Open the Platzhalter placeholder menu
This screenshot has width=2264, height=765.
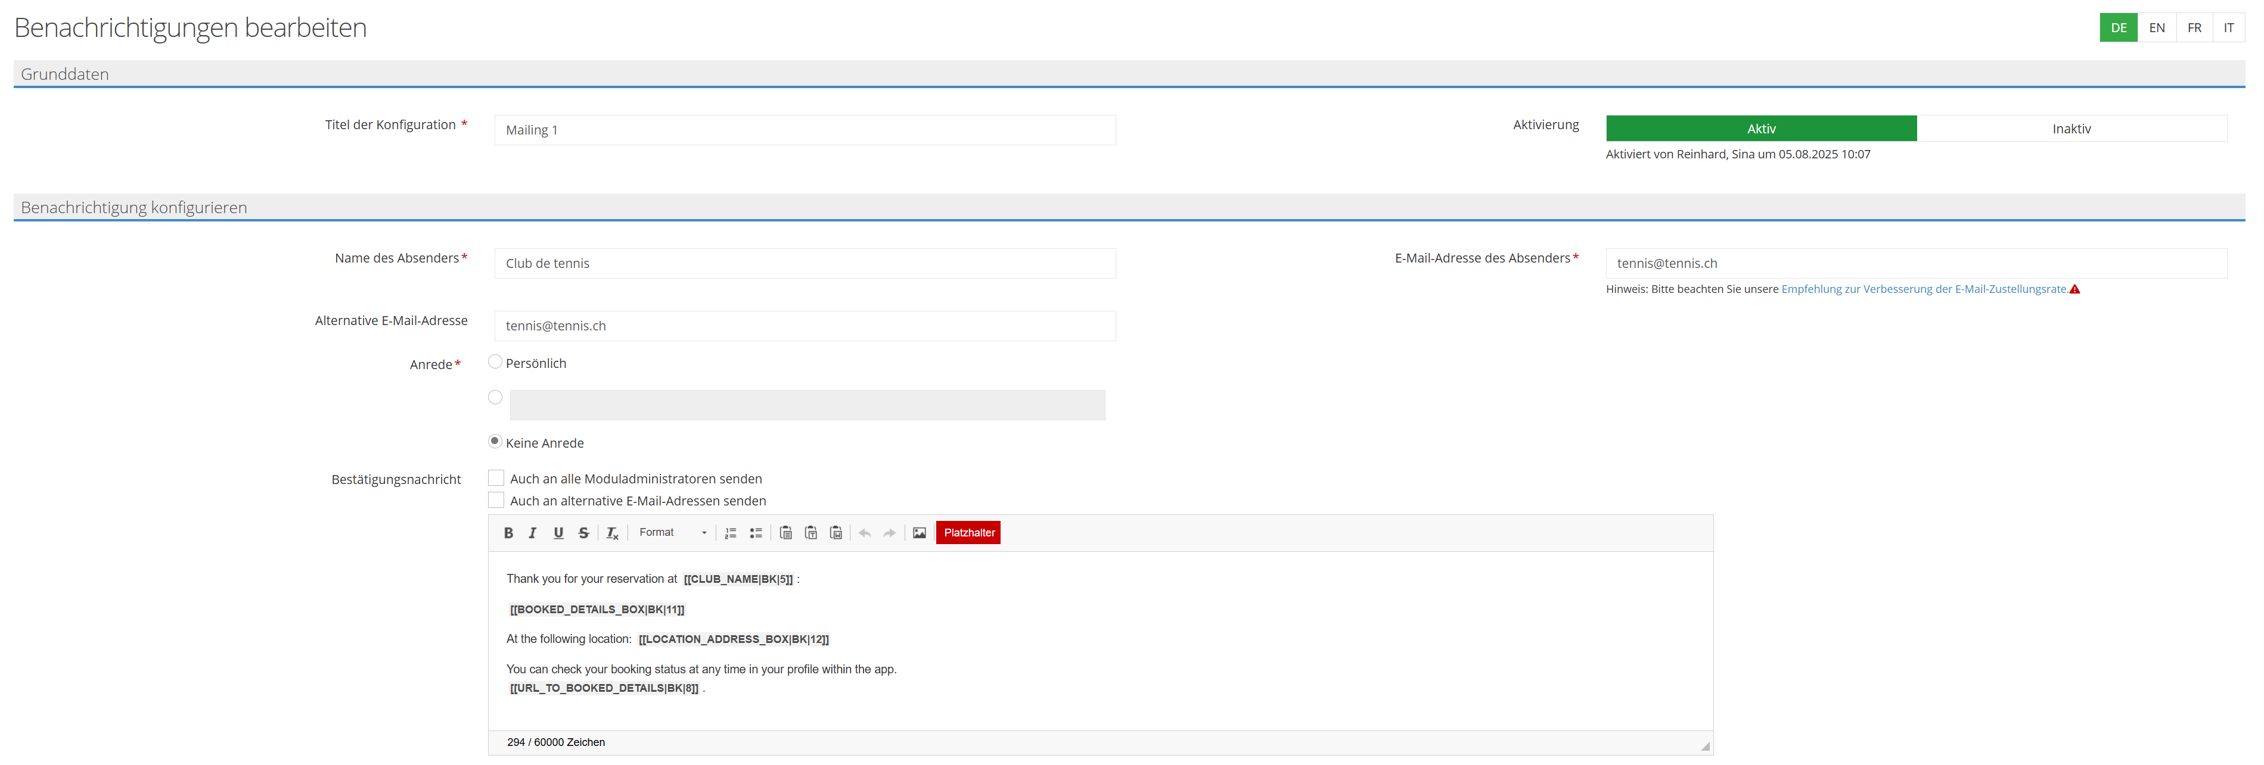pos(968,533)
